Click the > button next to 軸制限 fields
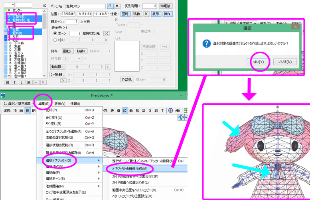 tap(108, 67)
